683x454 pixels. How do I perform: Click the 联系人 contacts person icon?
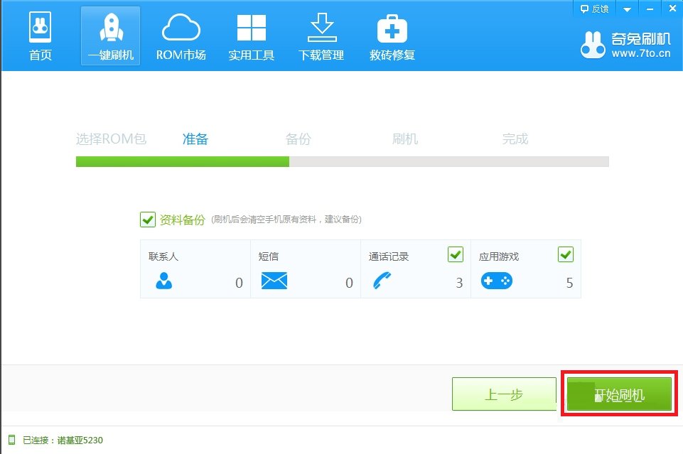point(163,281)
